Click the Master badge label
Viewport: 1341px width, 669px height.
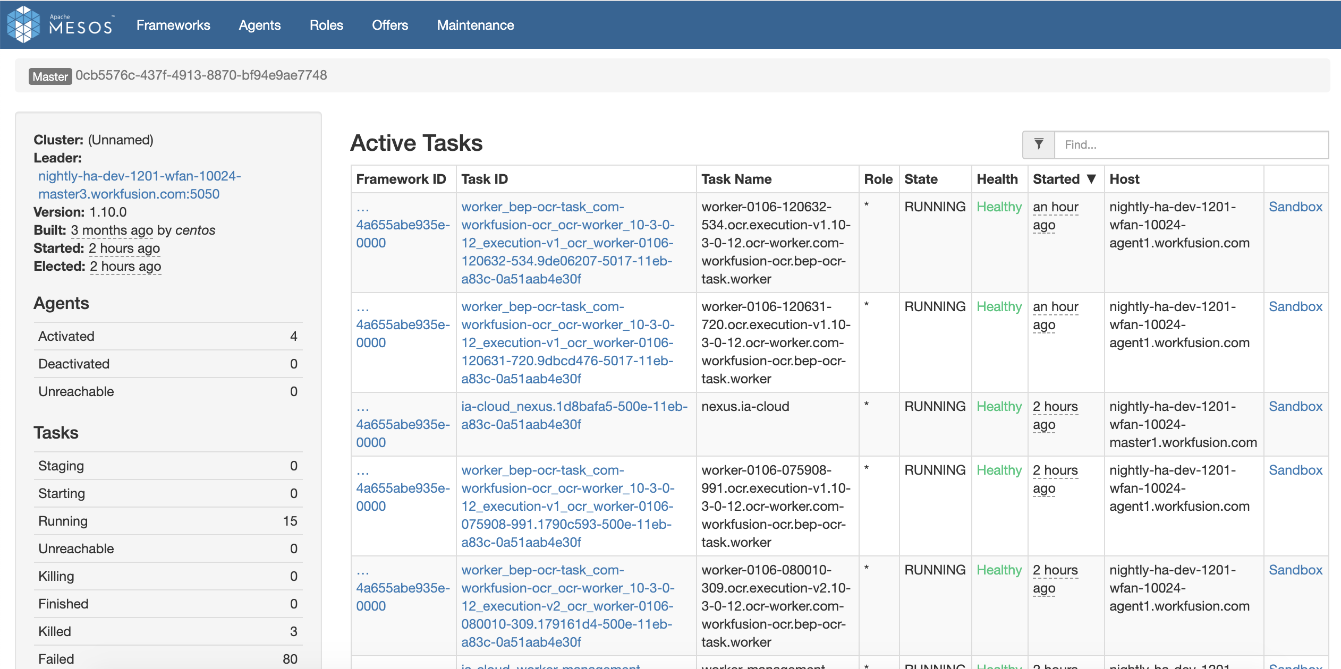(50, 76)
